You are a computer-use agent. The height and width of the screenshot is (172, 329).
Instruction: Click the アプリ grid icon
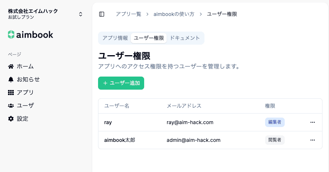click(11, 93)
